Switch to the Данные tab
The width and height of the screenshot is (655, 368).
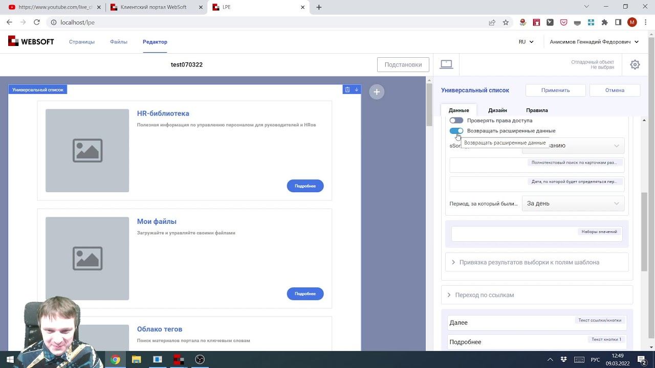pos(458,110)
